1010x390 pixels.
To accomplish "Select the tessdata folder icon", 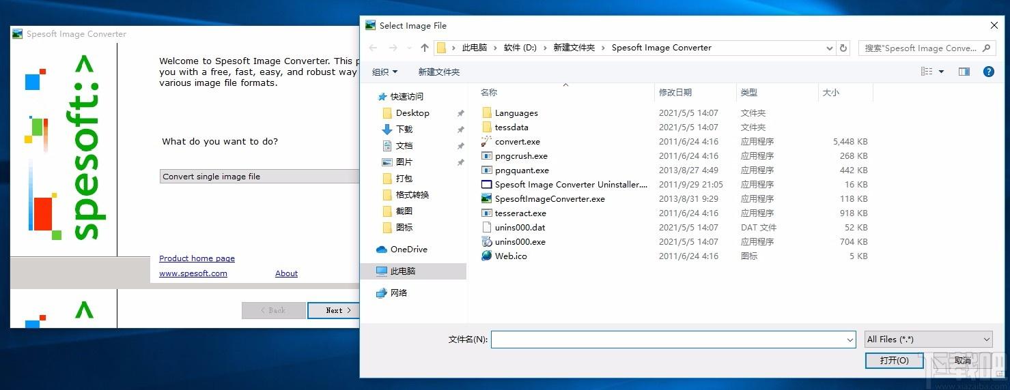I will pos(486,127).
